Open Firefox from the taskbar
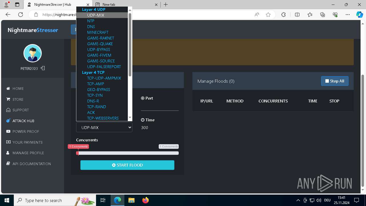Viewport: 366px width, 206px height. (146, 200)
